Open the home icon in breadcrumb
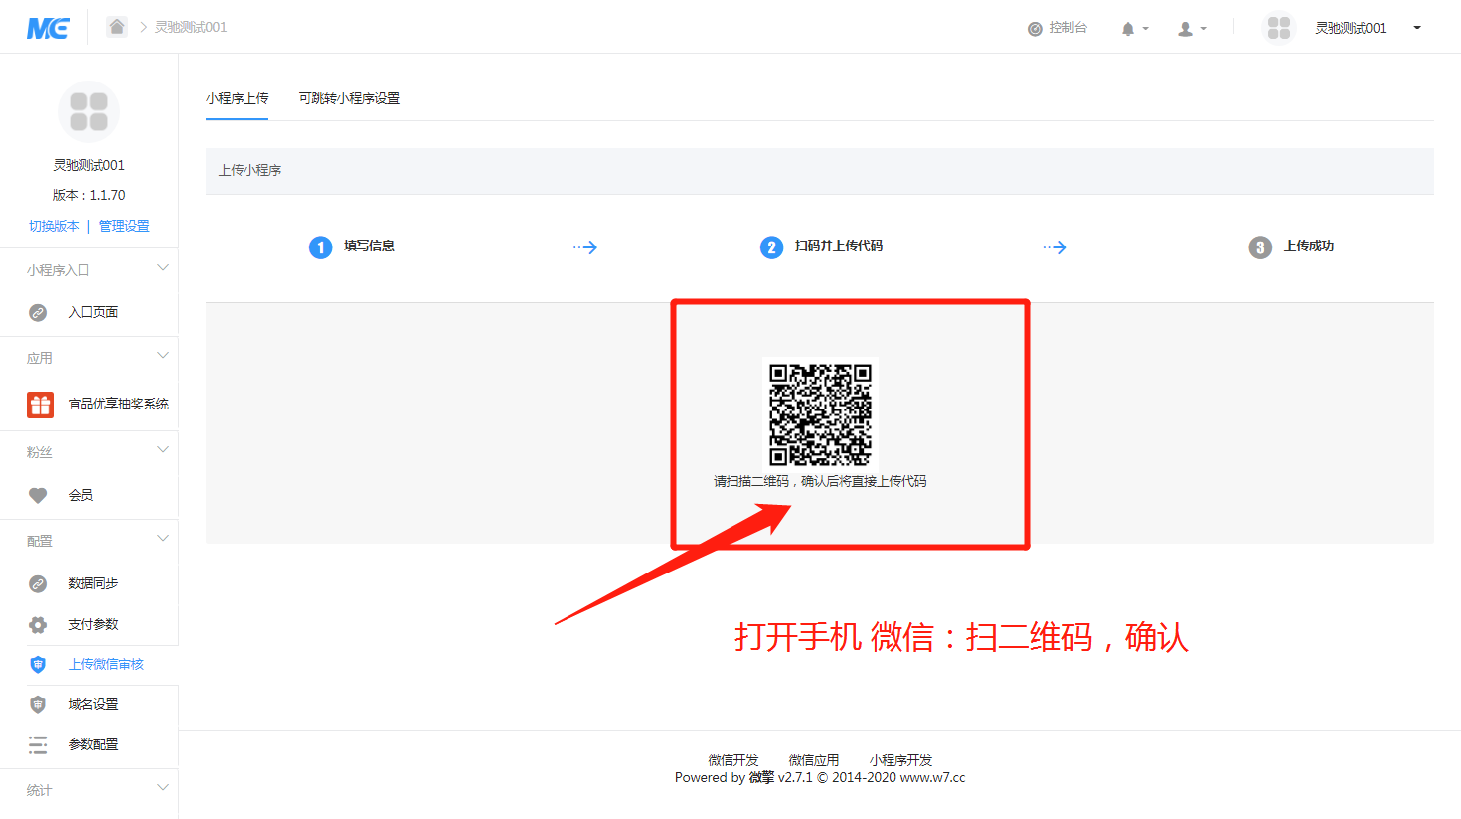1461x819 pixels. [117, 27]
